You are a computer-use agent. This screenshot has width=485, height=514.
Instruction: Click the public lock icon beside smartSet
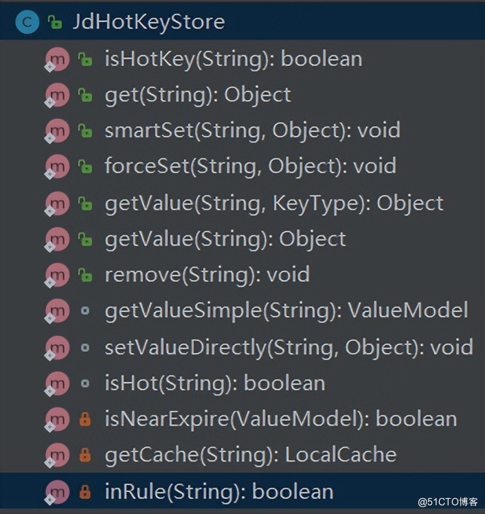84,131
